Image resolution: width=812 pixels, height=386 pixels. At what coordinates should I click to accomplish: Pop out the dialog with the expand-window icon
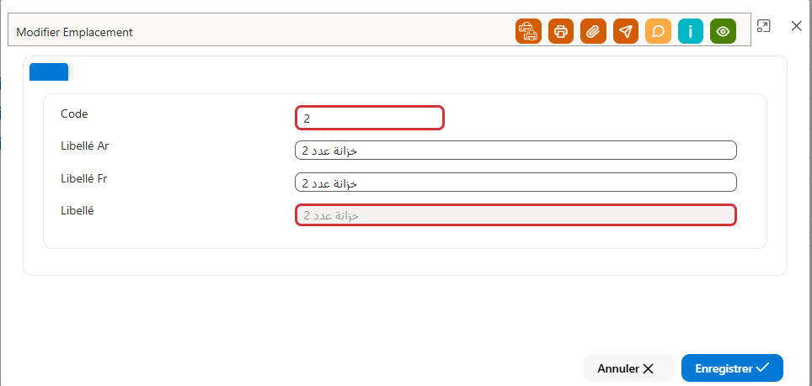point(763,26)
